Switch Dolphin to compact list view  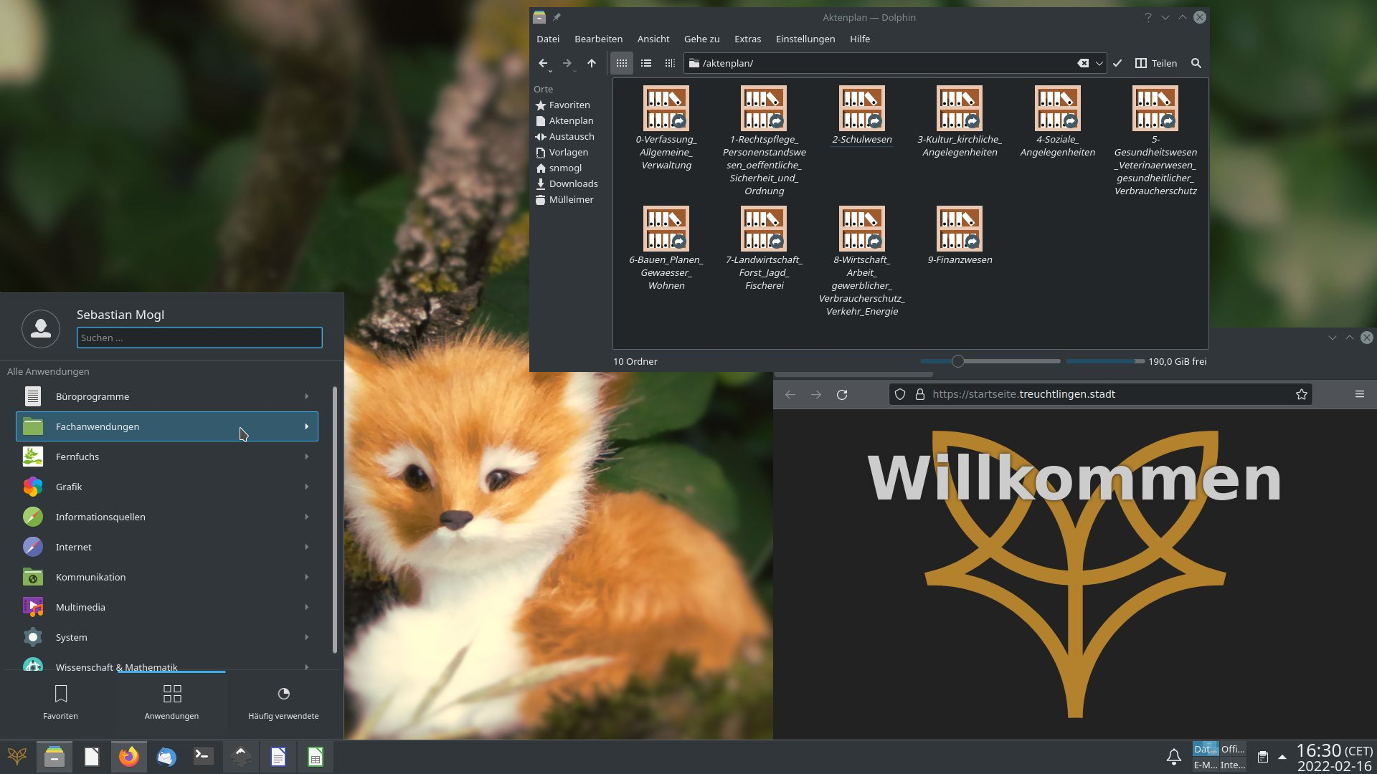click(x=646, y=63)
